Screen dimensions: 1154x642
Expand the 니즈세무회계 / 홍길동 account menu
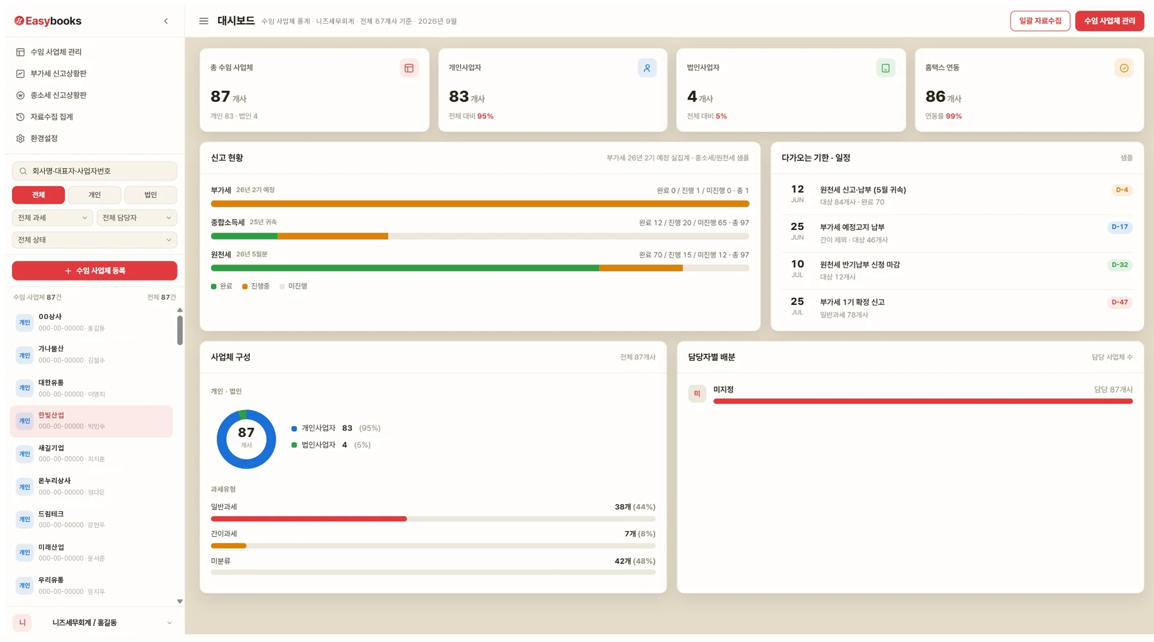point(94,623)
